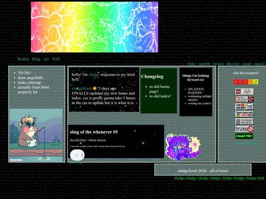Open the sludgefiend status update link
This screenshot has width=266, height=199.
click(81, 88)
